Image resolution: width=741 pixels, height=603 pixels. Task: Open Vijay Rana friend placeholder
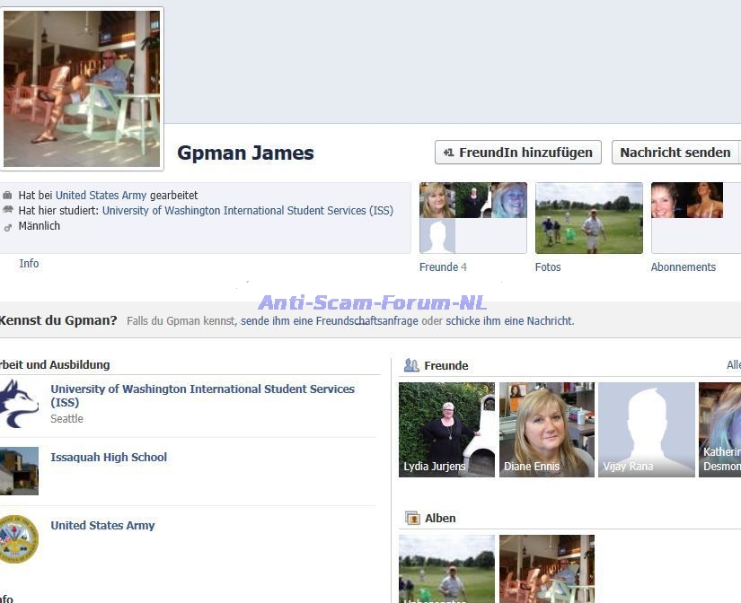[x=646, y=429]
